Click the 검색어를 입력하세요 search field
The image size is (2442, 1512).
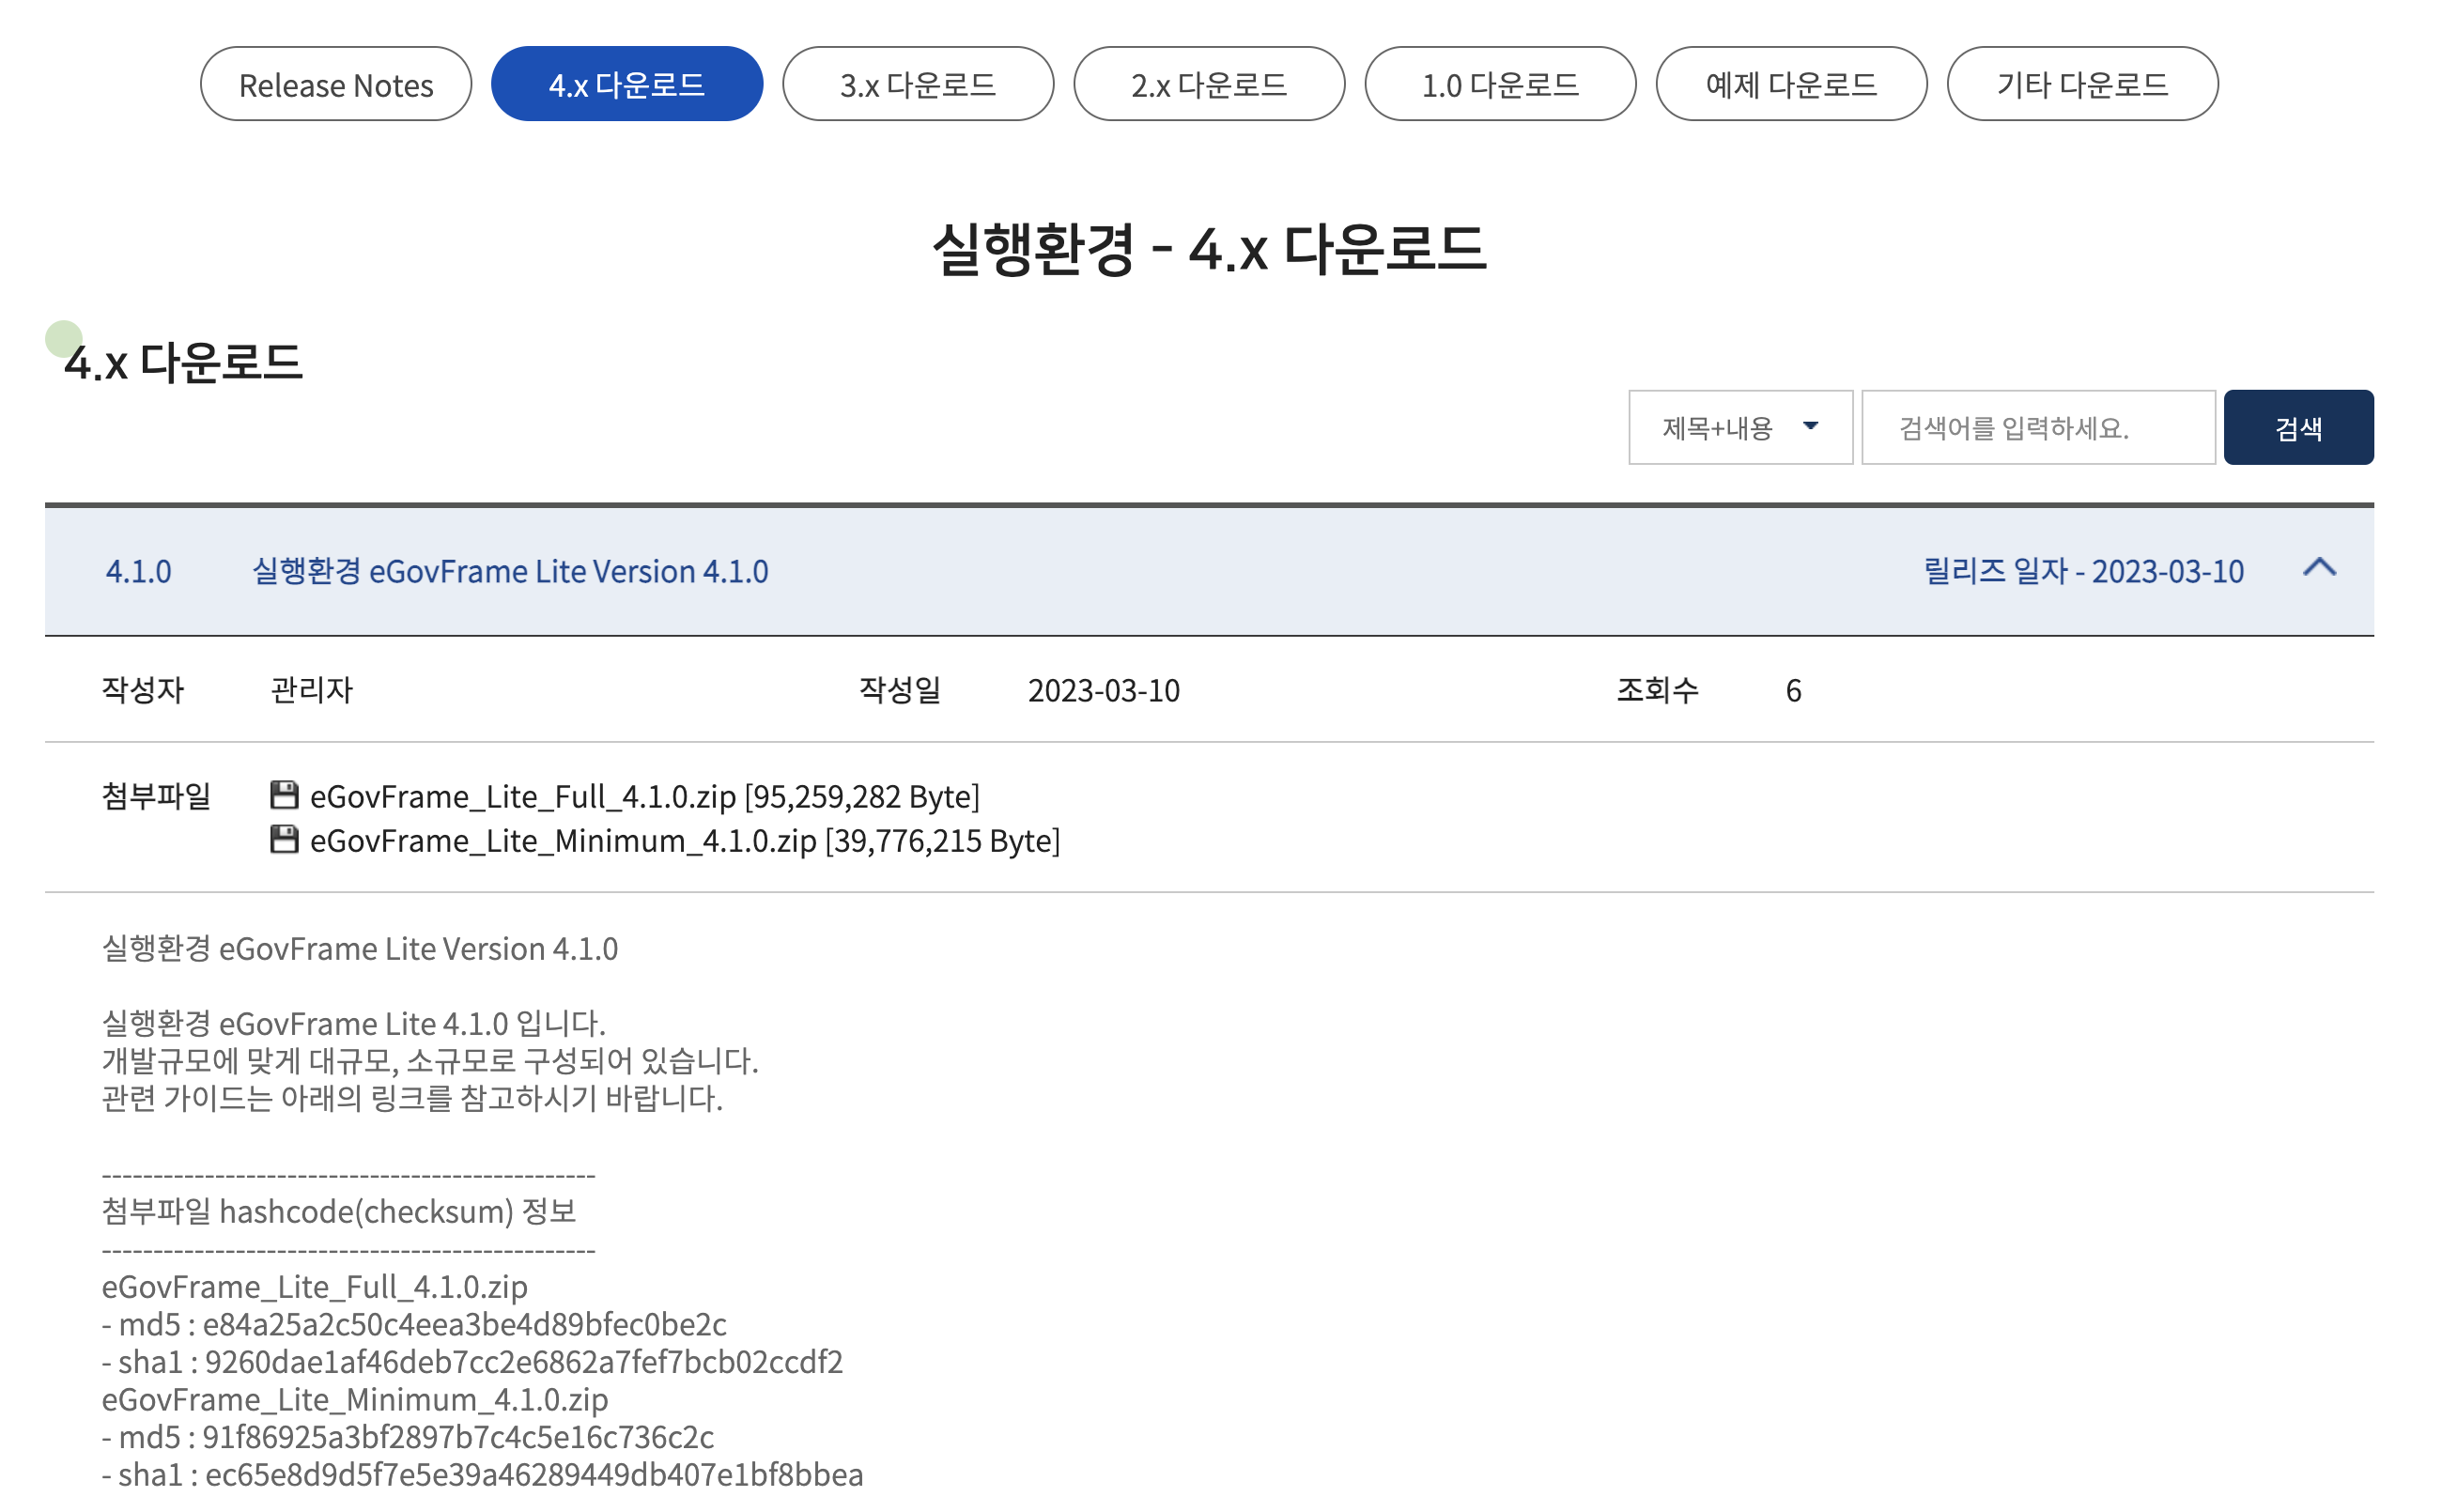(x=2037, y=428)
